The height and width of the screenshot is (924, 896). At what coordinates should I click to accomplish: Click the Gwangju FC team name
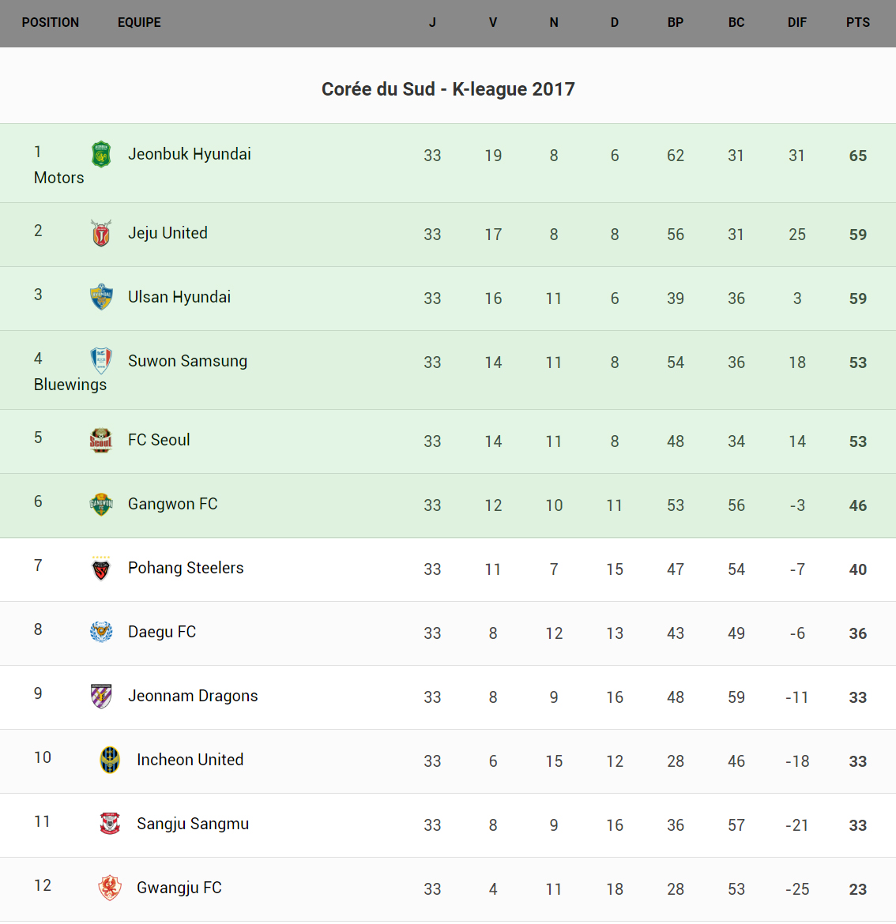[179, 888]
